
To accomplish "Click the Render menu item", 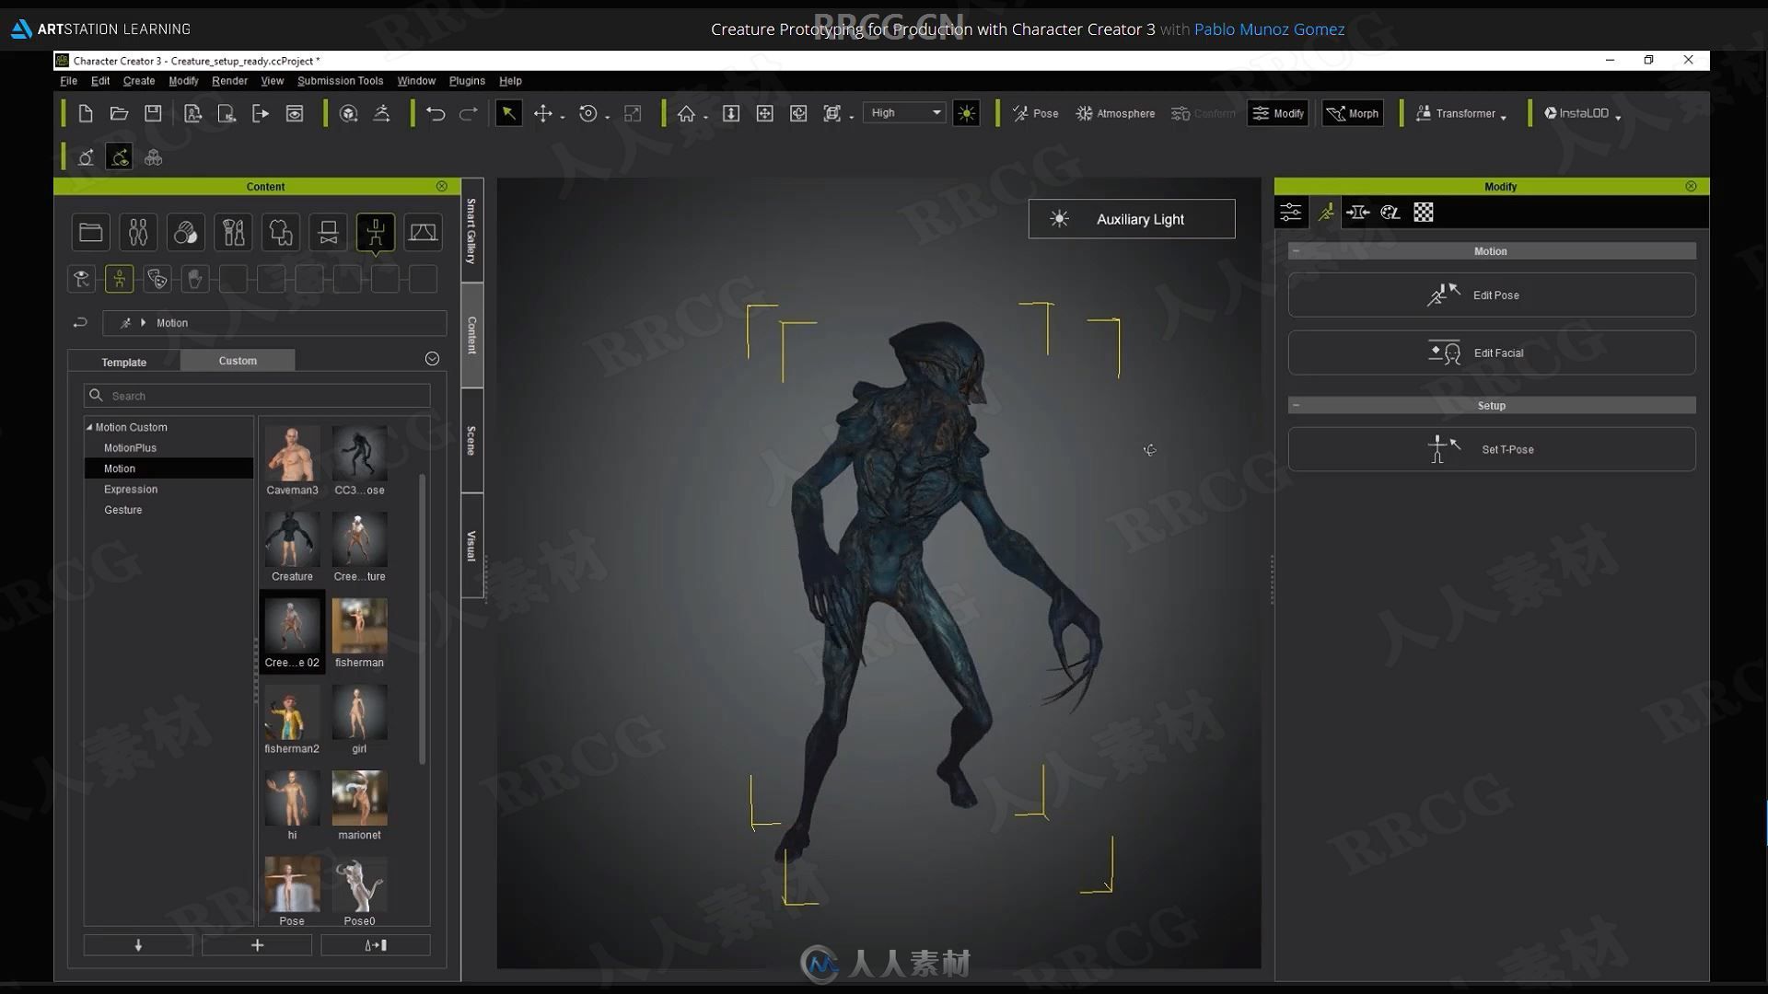I will 229,80.
